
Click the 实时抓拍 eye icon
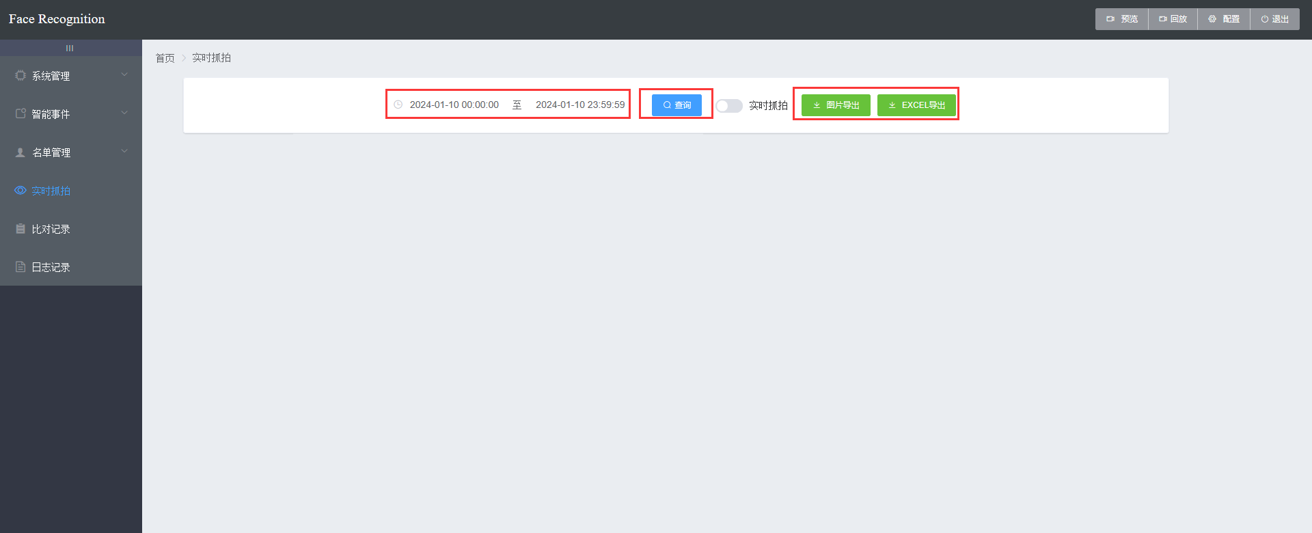point(20,191)
